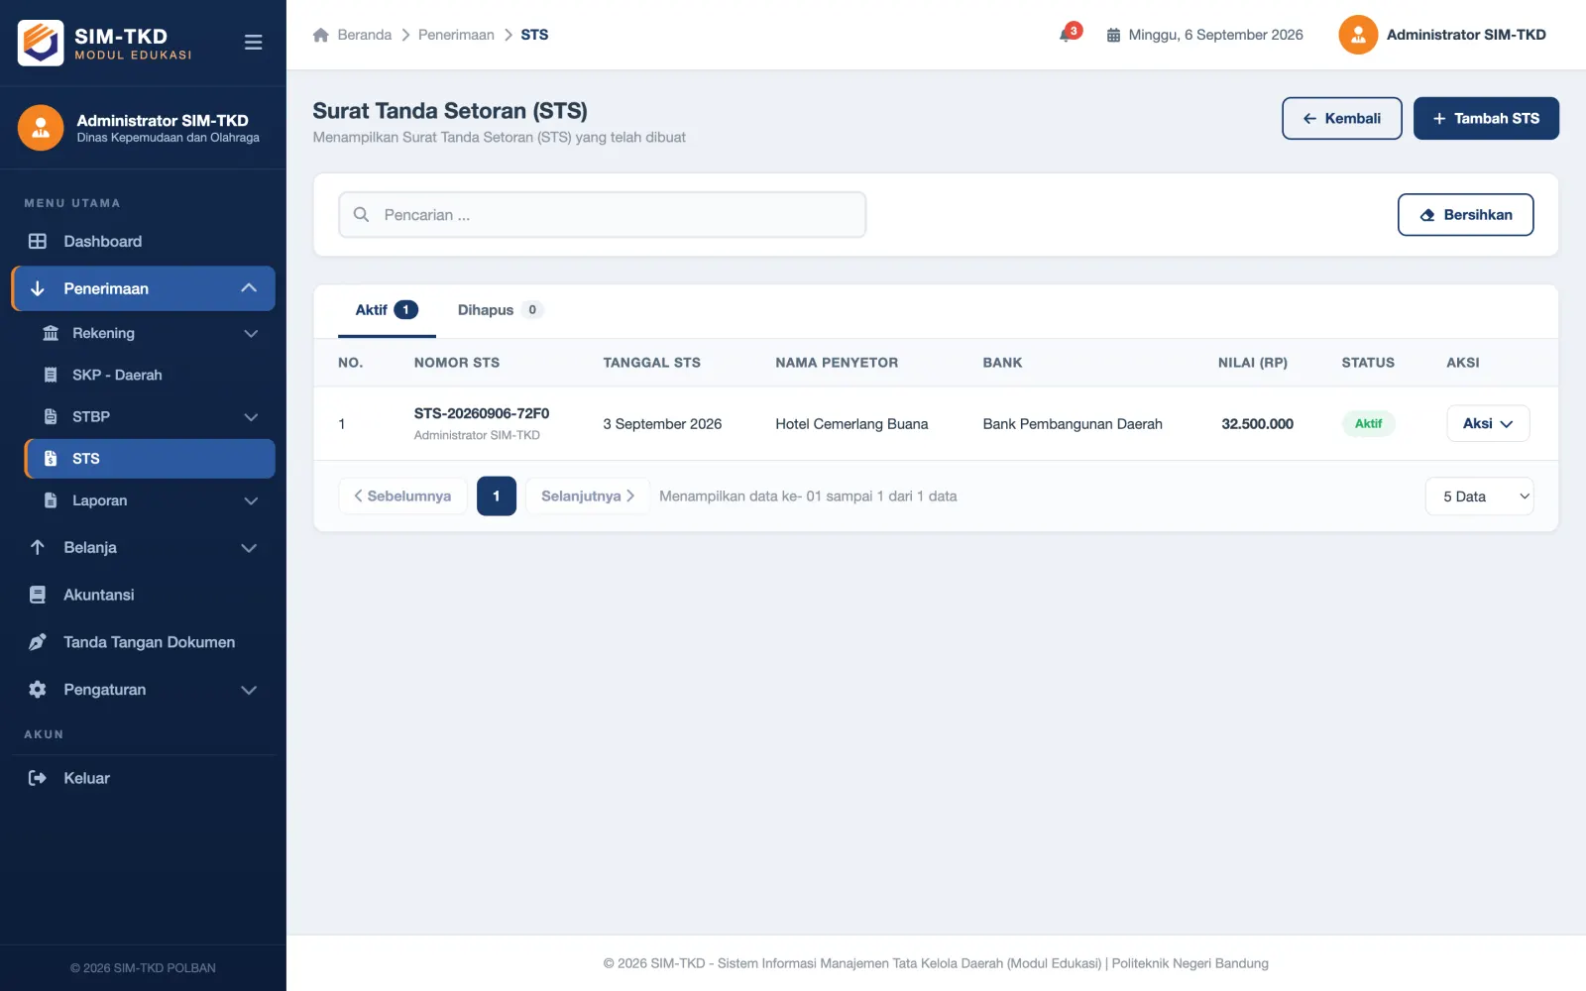Click the Bersihkan button

pos(1465,214)
